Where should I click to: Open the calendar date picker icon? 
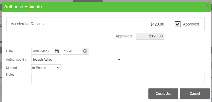pos(57,51)
